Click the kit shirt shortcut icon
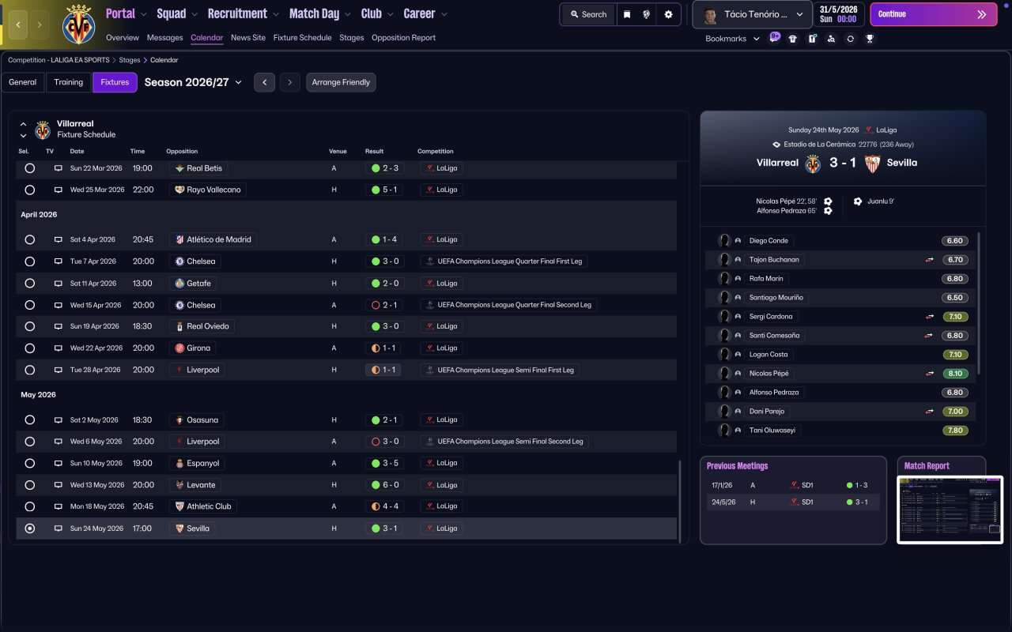Screen dimensions: 1012x632 tap(793, 39)
